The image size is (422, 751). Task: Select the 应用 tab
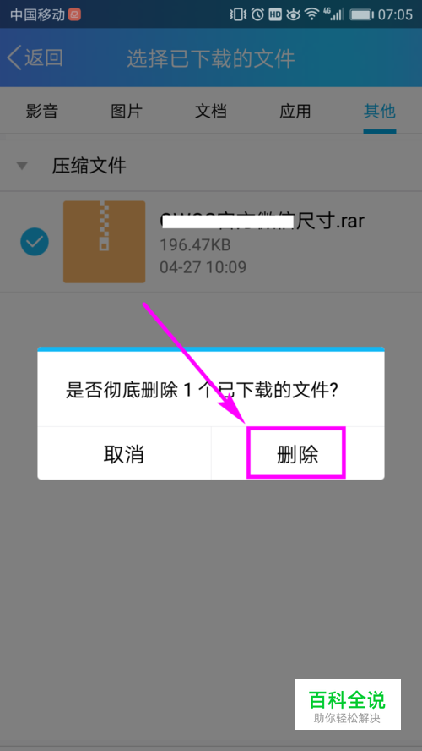[295, 112]
